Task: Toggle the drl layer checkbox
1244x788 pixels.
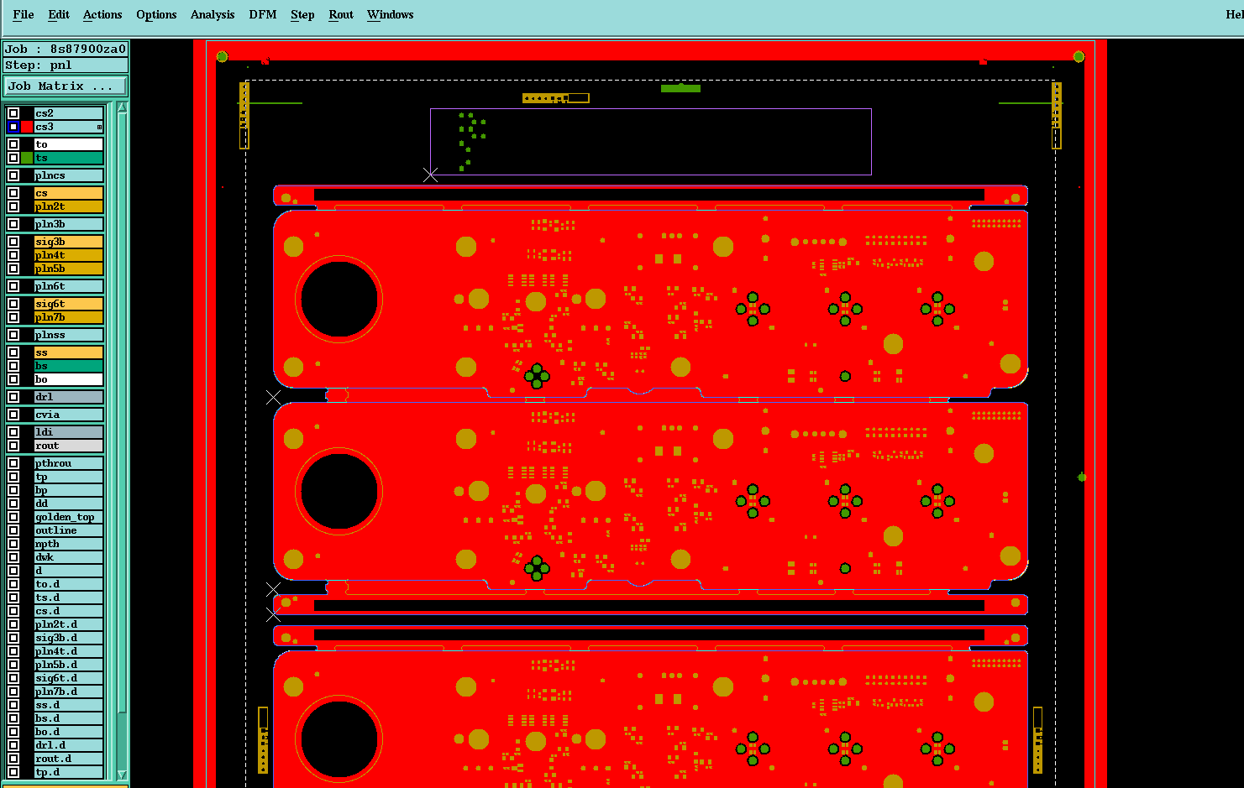Action: coord(13,397)
